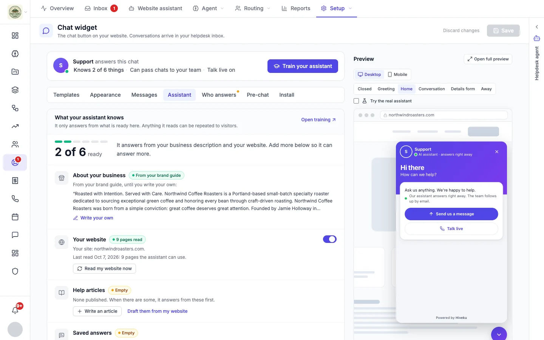Click the workspace logo at top left

(x=15, y=12)
